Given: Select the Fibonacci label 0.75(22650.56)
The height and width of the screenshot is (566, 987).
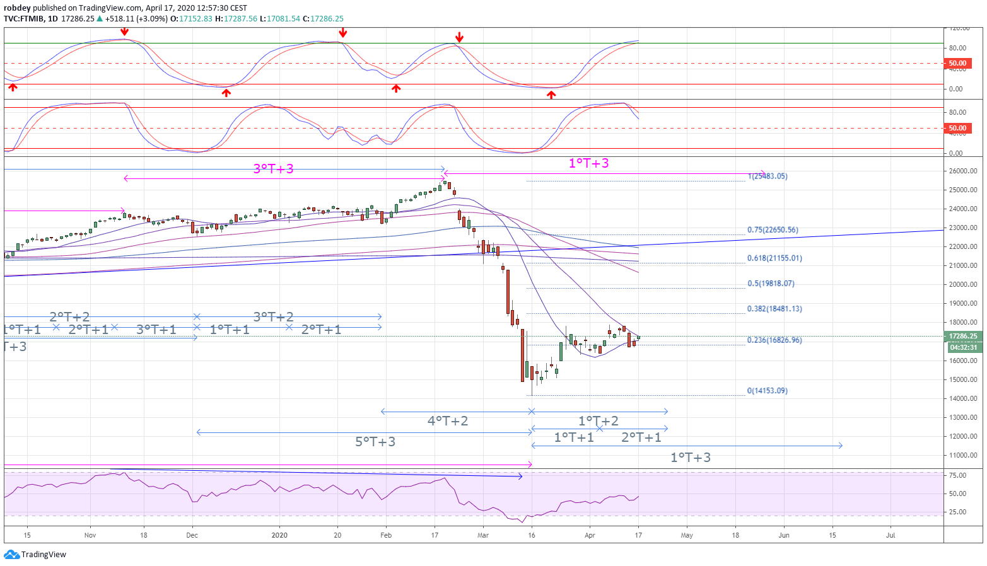Looking at the screenshot, I should pyautogui.click(x=773, y=230).
